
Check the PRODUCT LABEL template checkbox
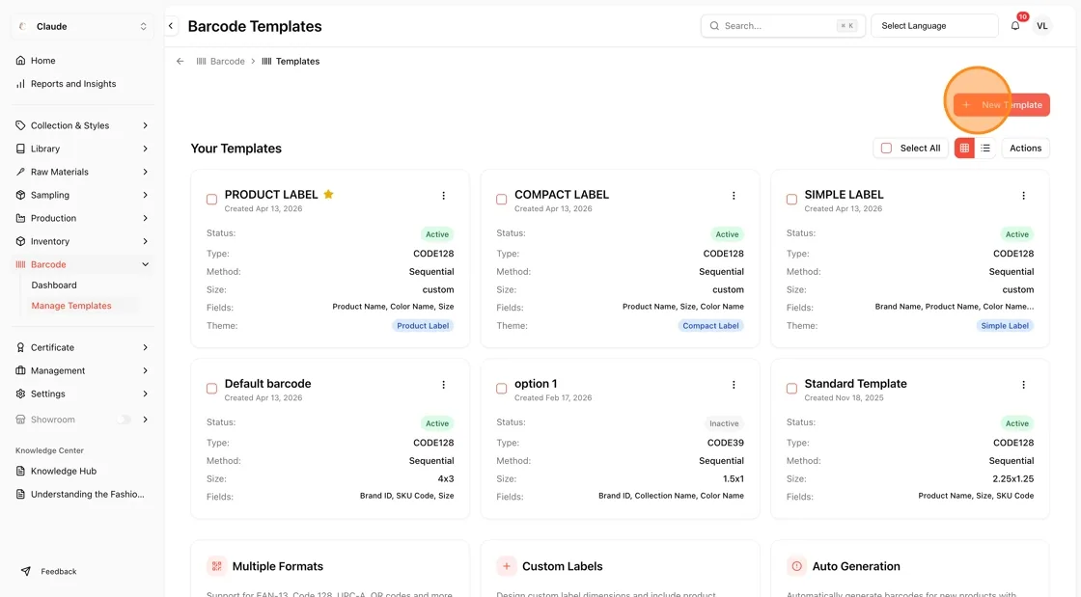[x=211, y=200]
